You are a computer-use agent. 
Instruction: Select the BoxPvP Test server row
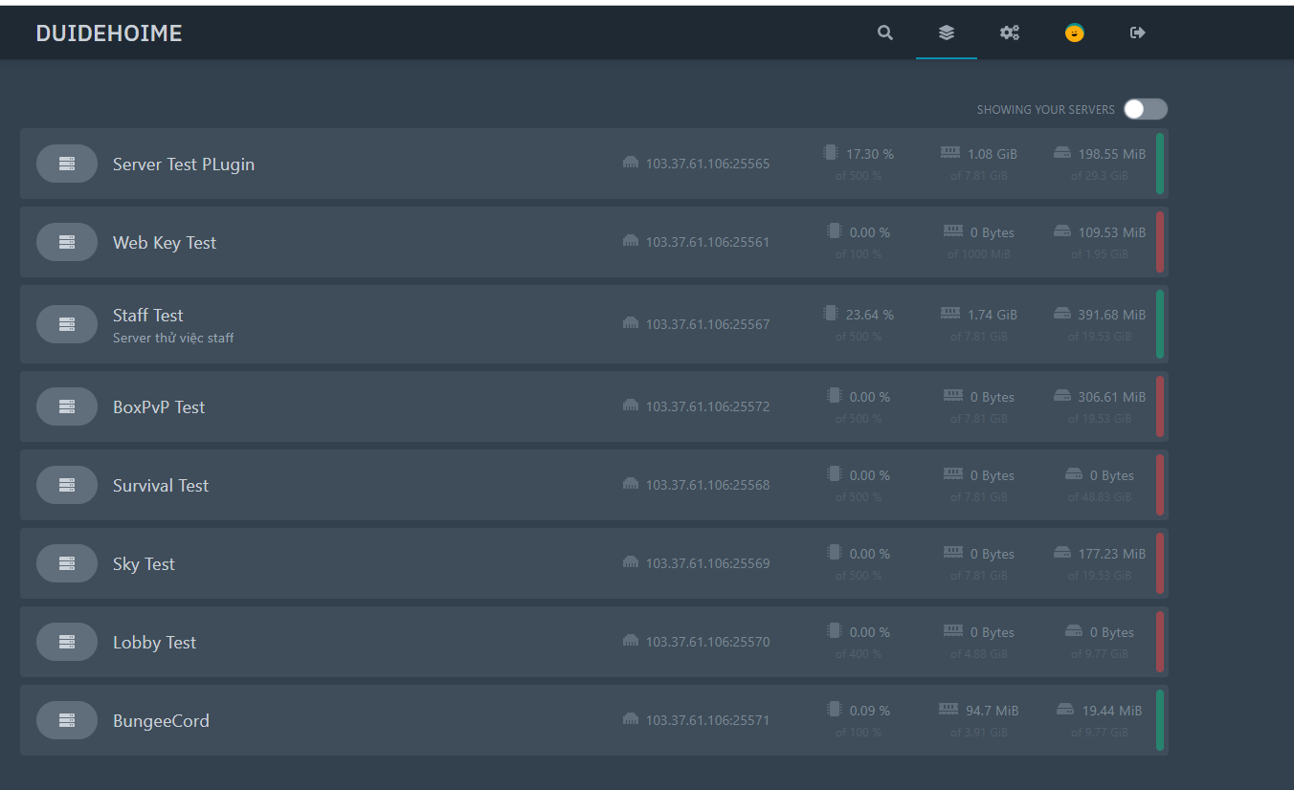pyautogui.click(x=159, y=407)
